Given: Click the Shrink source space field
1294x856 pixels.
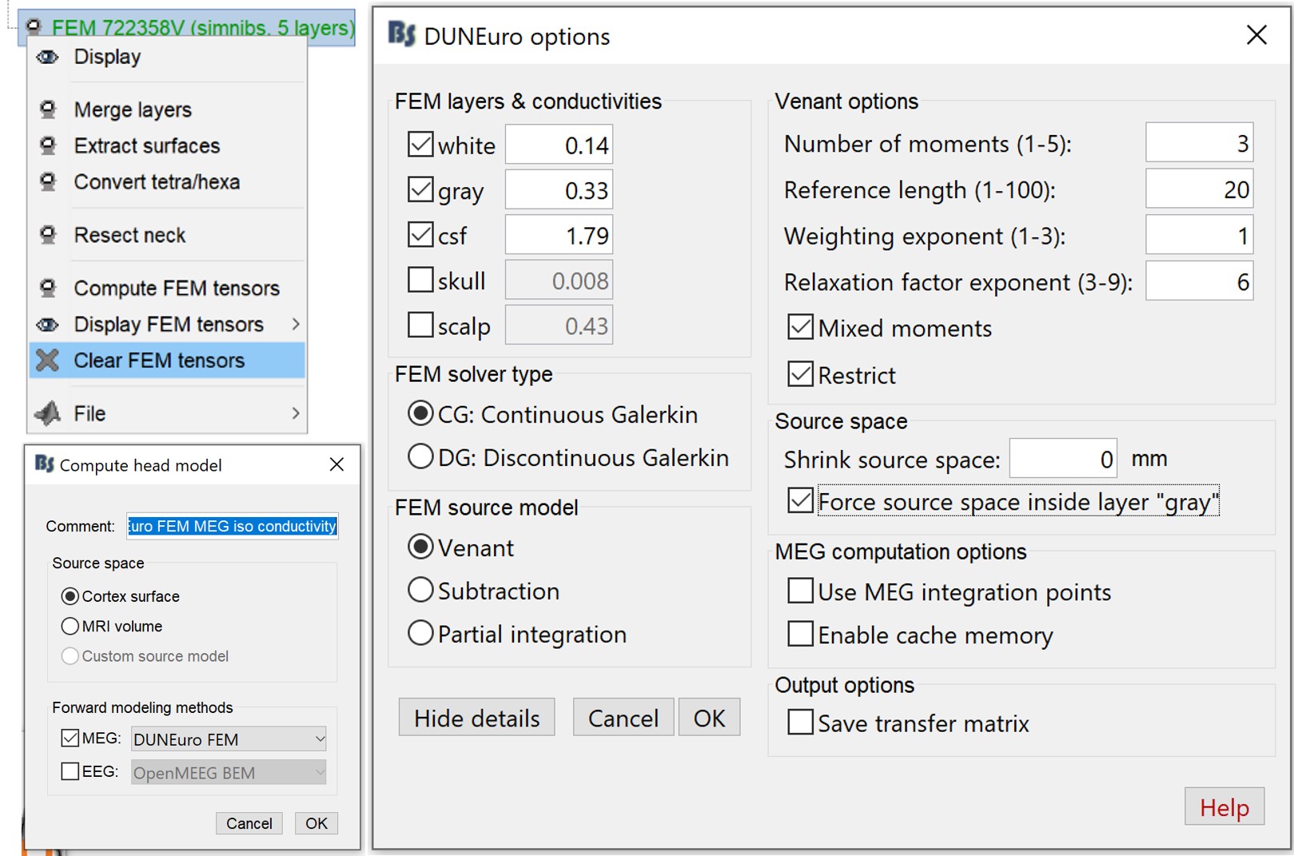Looking at the screenshot, I should (1062, 459).
